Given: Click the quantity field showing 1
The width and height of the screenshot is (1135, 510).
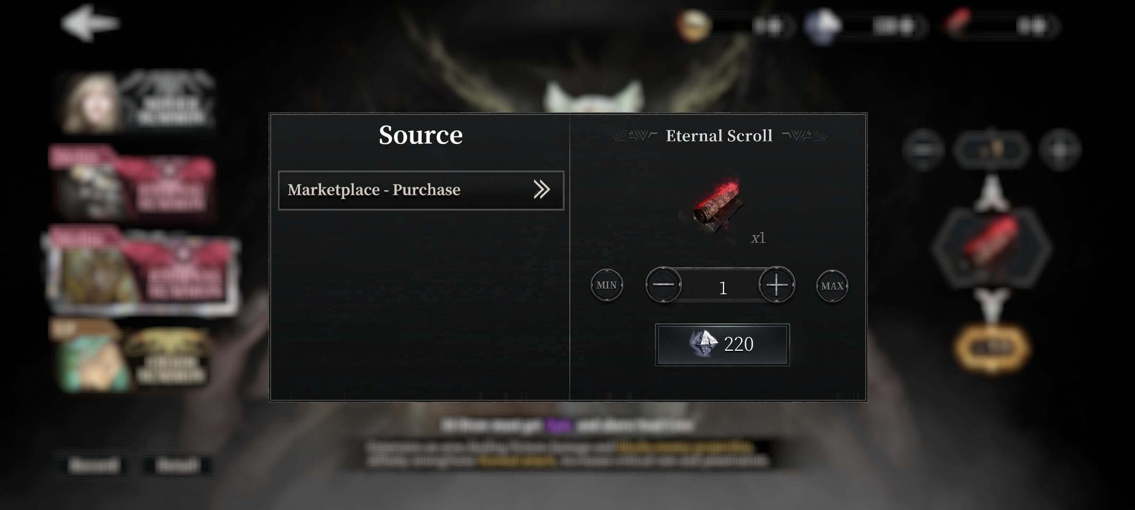Looking at the screenshot, I should tap(722, 288).
